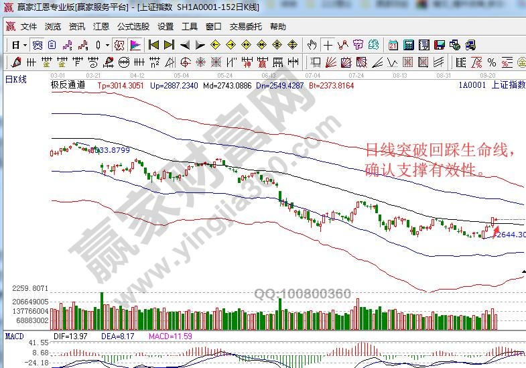Screen dimensions: 526x368
Task: Click the 极反通道 indicator label
Action: [x=68, y=86]
